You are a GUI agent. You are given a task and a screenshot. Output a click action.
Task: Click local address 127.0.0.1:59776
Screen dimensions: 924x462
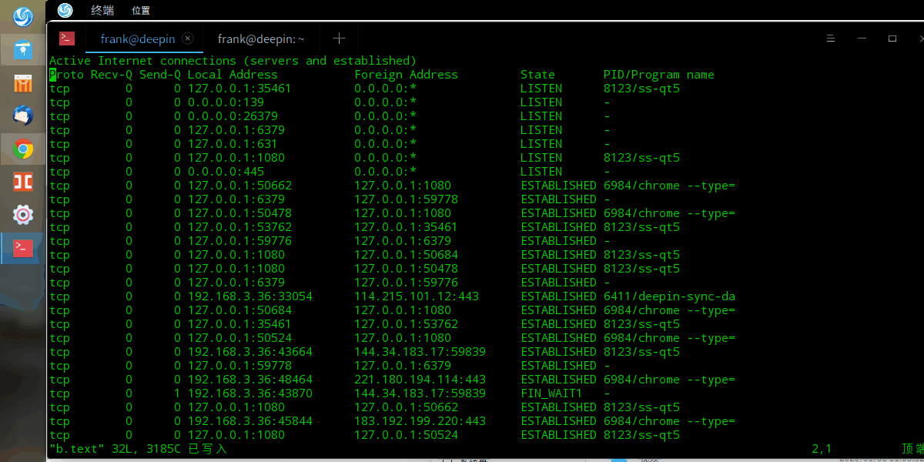pos(239,241)
